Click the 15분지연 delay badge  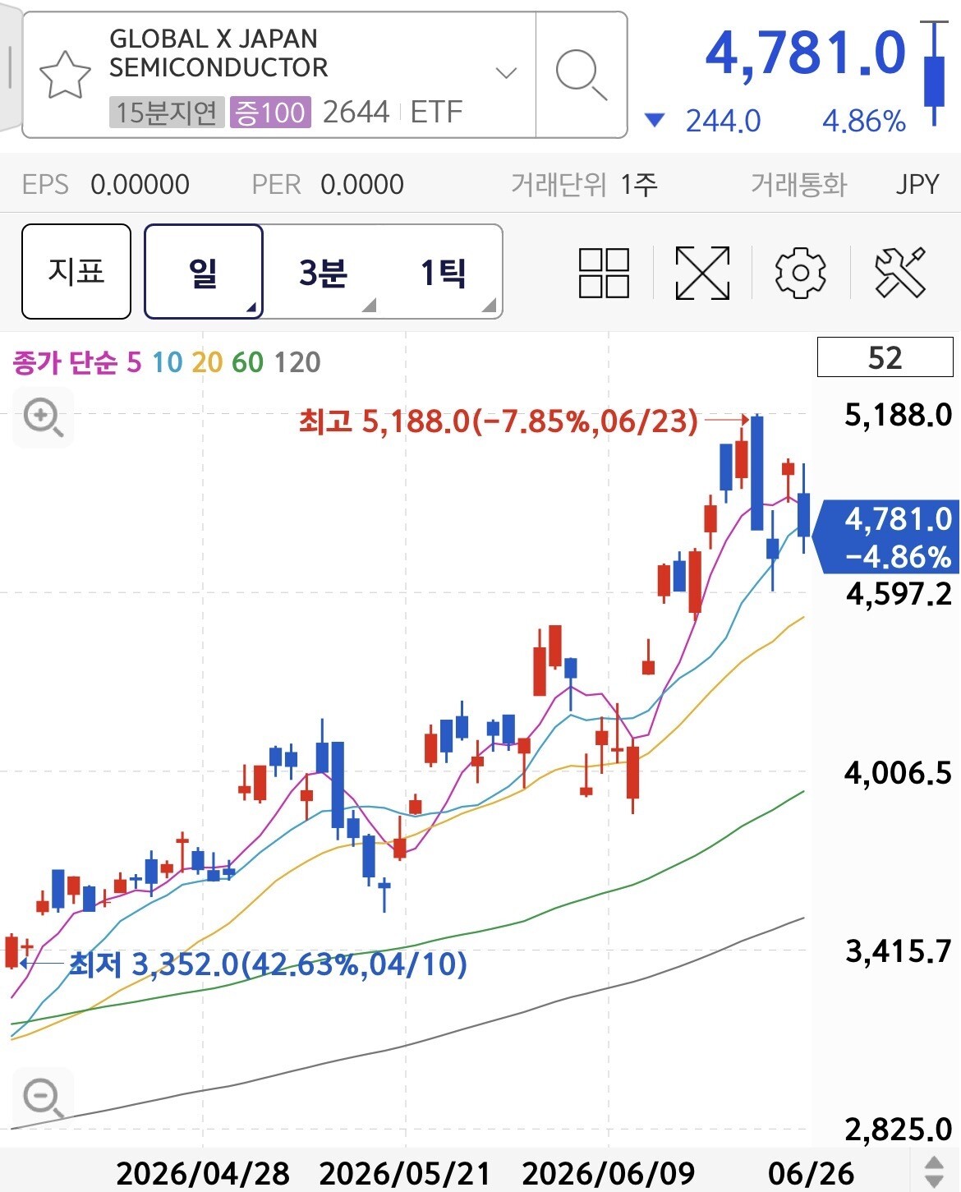(167, 112)
